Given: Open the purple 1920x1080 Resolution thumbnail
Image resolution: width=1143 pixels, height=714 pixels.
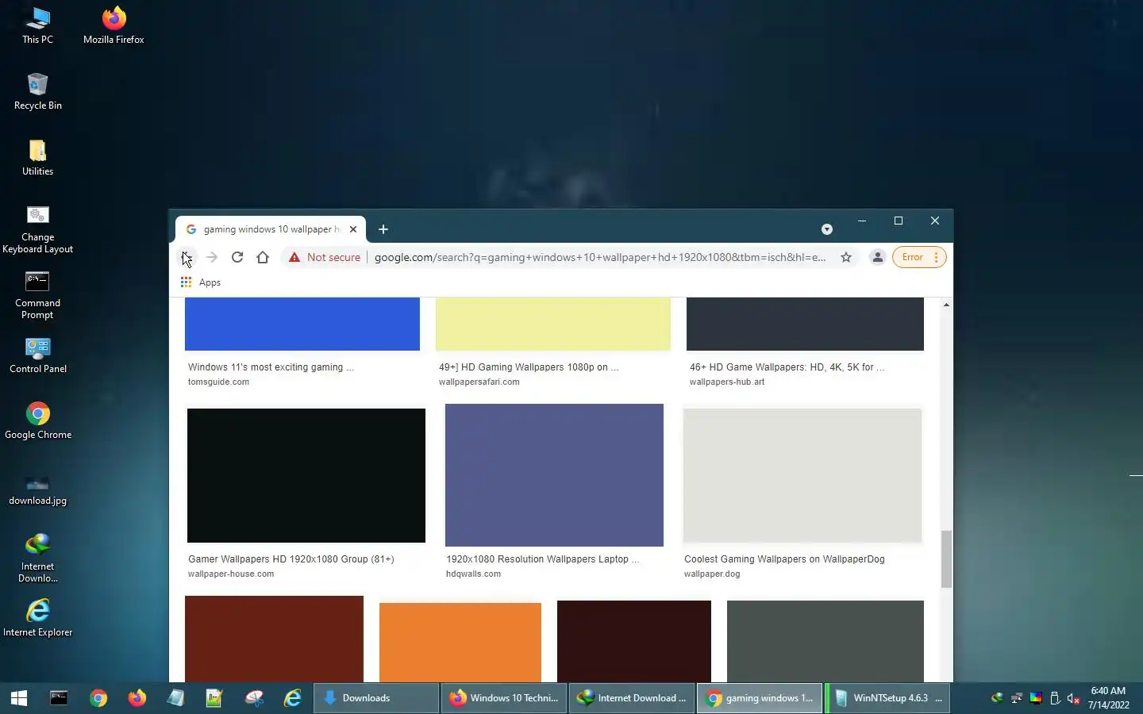Looking at the screenshot, I should click(554, 475).
